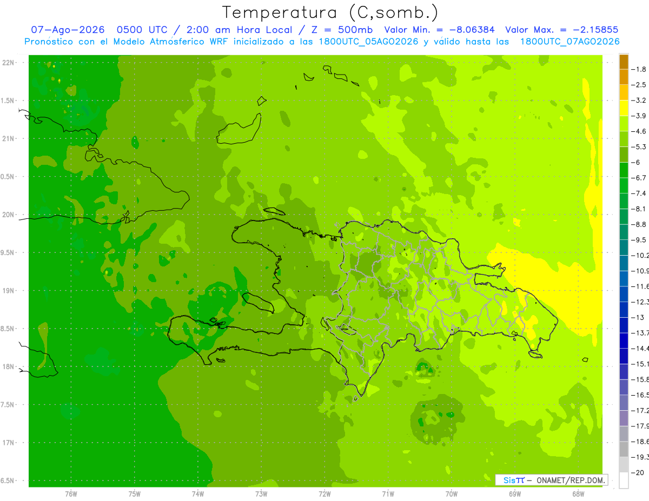
Task: Click the '-6' color bar label
Action: click(x=636, y=162)
